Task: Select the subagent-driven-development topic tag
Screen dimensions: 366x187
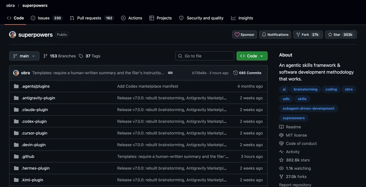Action: 308,108
